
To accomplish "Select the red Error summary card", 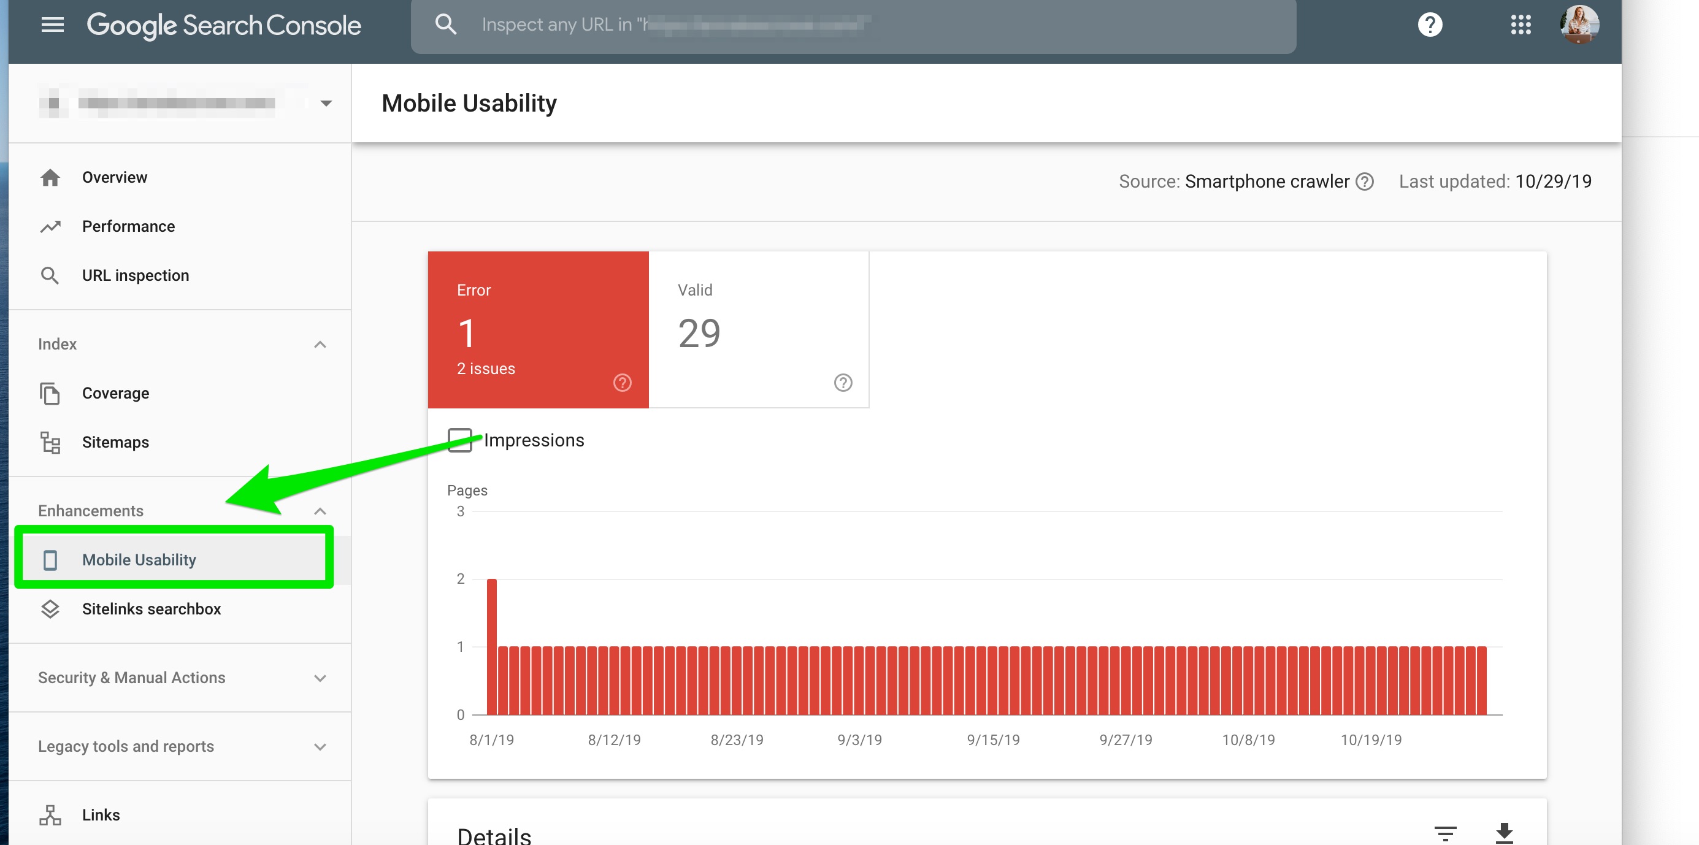I will [538, 330].
